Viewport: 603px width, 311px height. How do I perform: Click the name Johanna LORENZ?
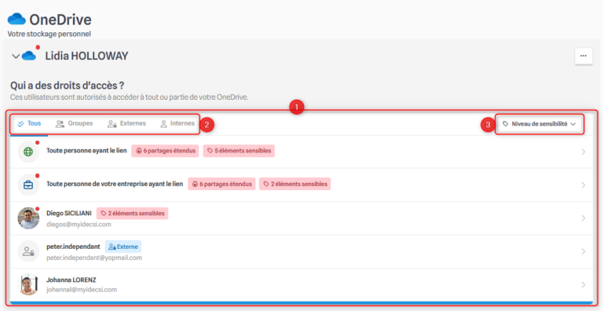click(71, 280)
